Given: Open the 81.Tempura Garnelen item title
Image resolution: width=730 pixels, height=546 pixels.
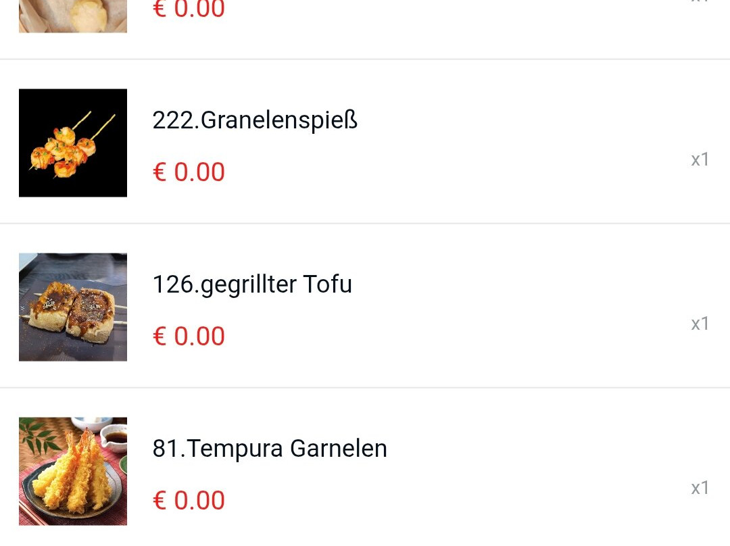Looking at the screenshot, I should [x=270, y=449].
